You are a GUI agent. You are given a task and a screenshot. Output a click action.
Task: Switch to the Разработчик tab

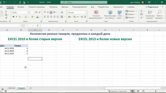103,7
